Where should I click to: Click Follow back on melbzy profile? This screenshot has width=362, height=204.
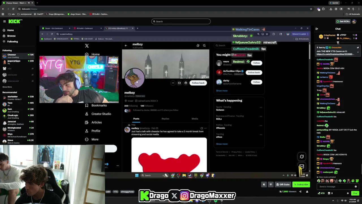click(x=198, y=83)
